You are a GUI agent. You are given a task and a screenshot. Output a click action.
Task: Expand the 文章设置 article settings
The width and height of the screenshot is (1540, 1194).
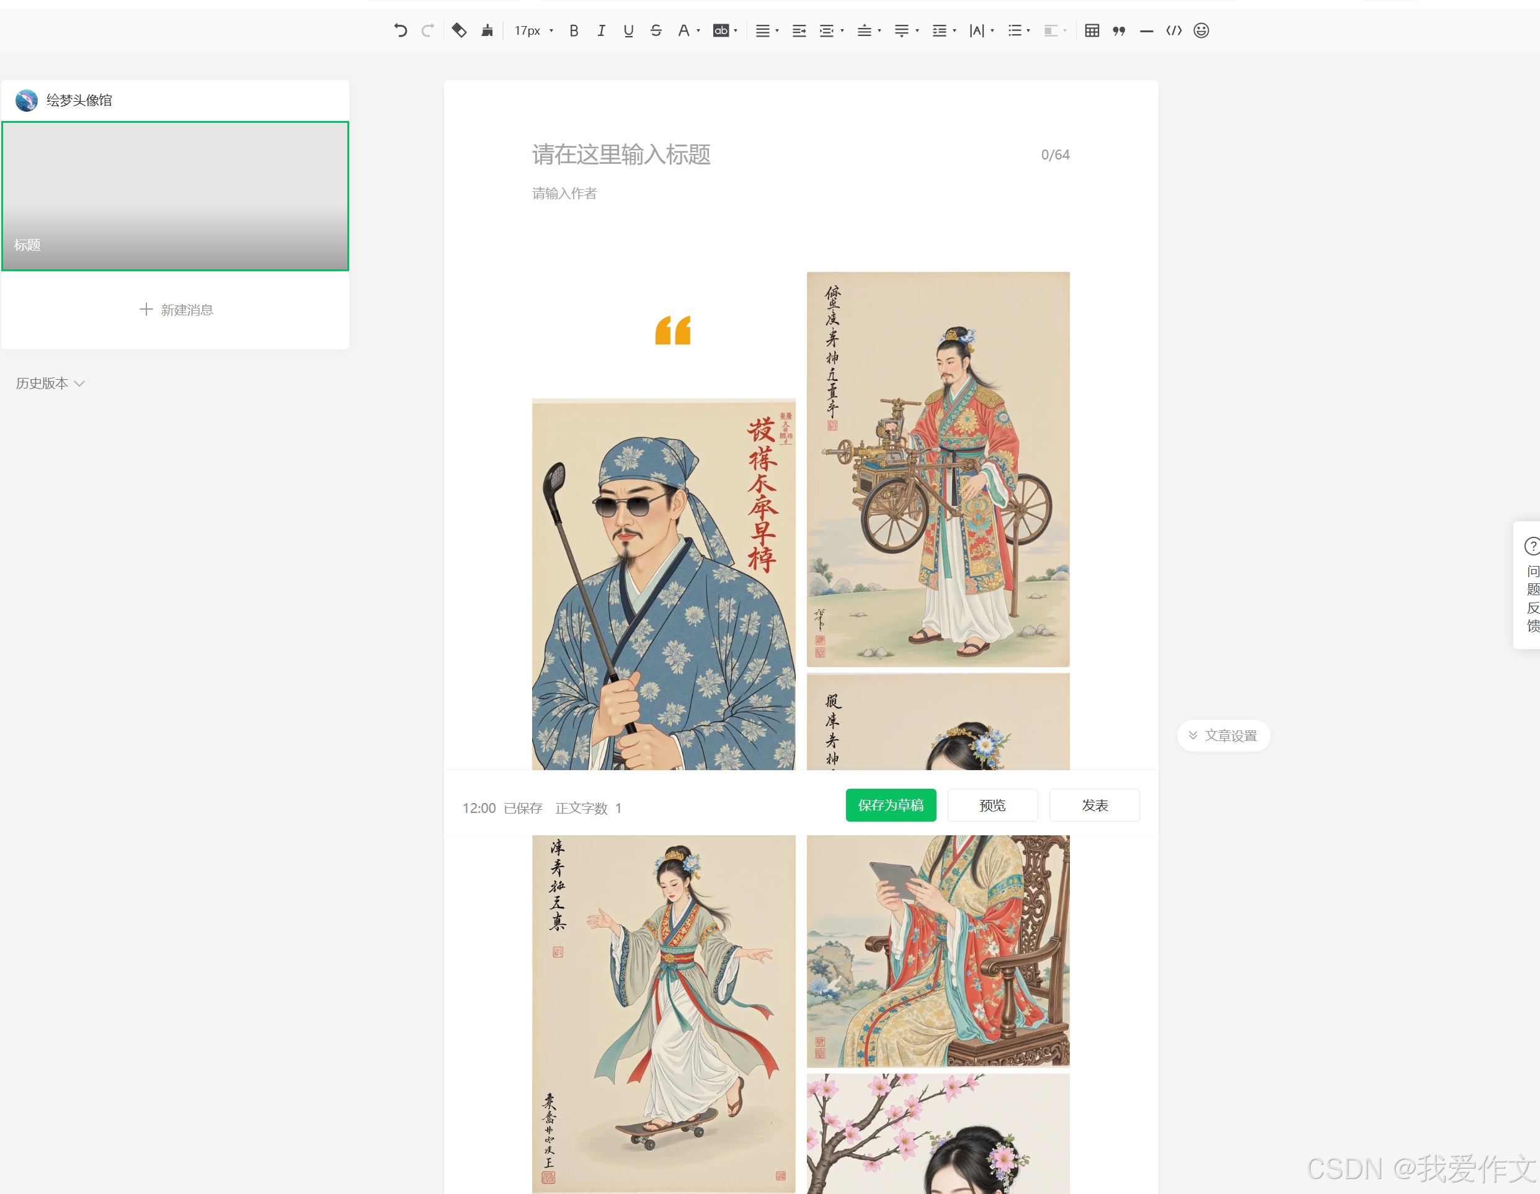1224,735
